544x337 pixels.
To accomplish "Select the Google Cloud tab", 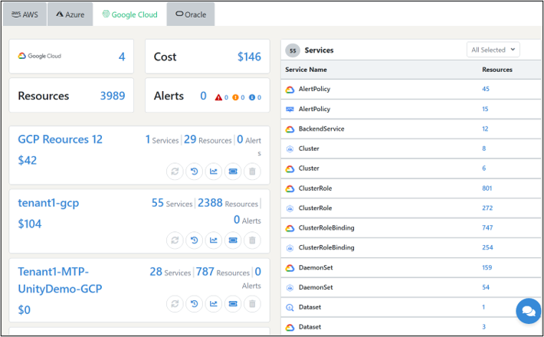I will (129, 15).
